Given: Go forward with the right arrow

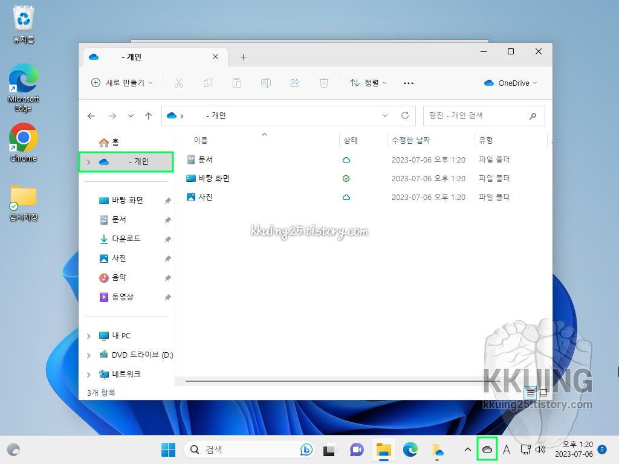Looking at the screenshot, I should click(112, 116).
